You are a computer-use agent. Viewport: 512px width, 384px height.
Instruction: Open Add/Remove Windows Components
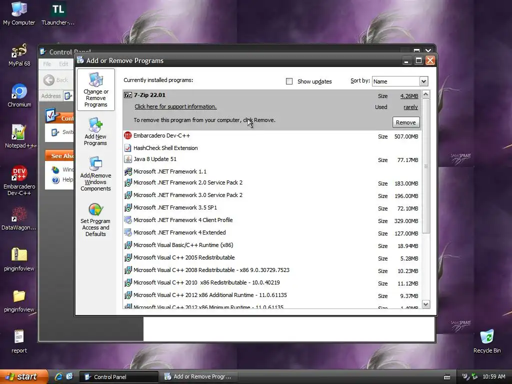[x=95, y=173]
